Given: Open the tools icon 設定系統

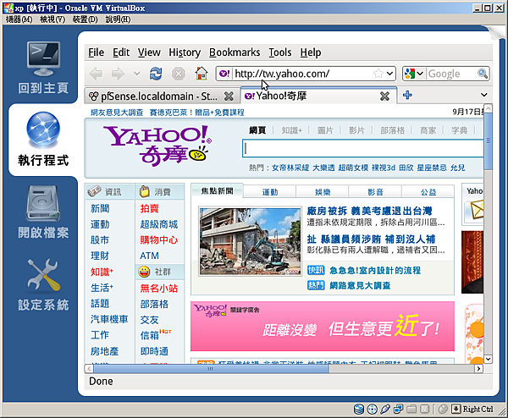Looking at the screenshot, I should coord(43,274).
